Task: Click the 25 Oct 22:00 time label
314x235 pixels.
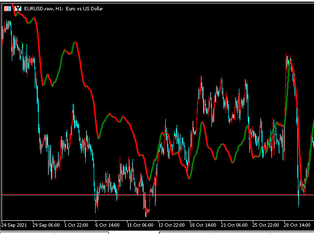Action: pyautogui.click(x=266, y=225)
